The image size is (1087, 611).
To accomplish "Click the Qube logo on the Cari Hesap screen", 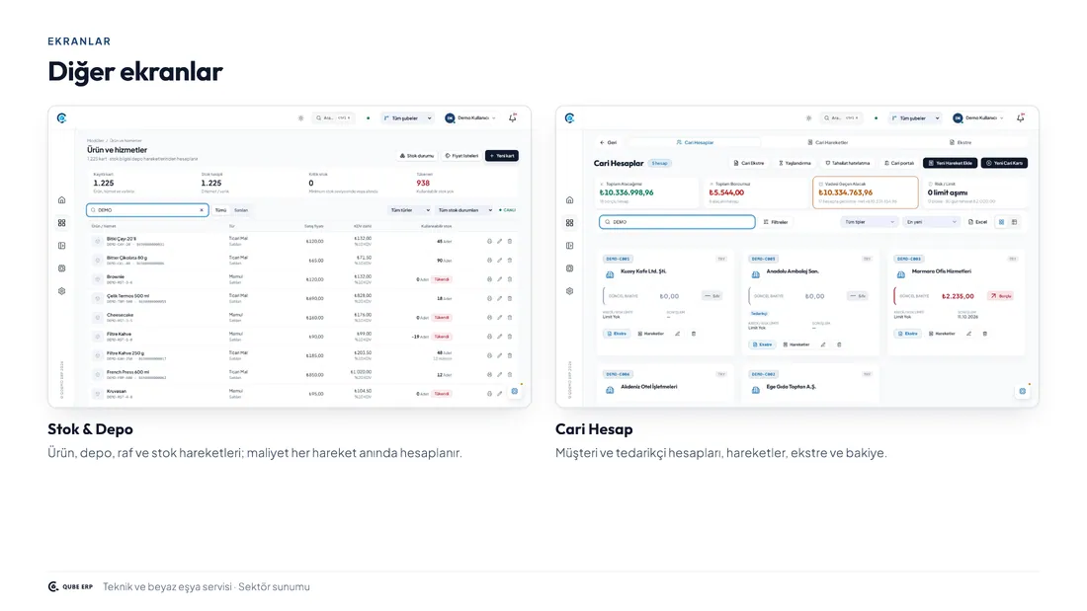I will tap(570, 118).
